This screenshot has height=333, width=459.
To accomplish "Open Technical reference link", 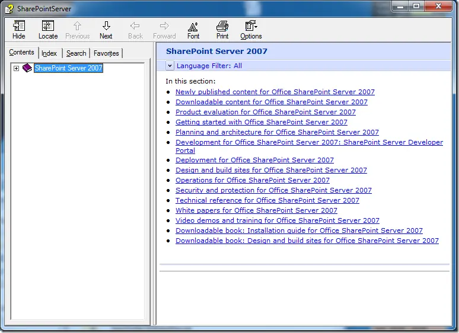I will pos(267,200).
